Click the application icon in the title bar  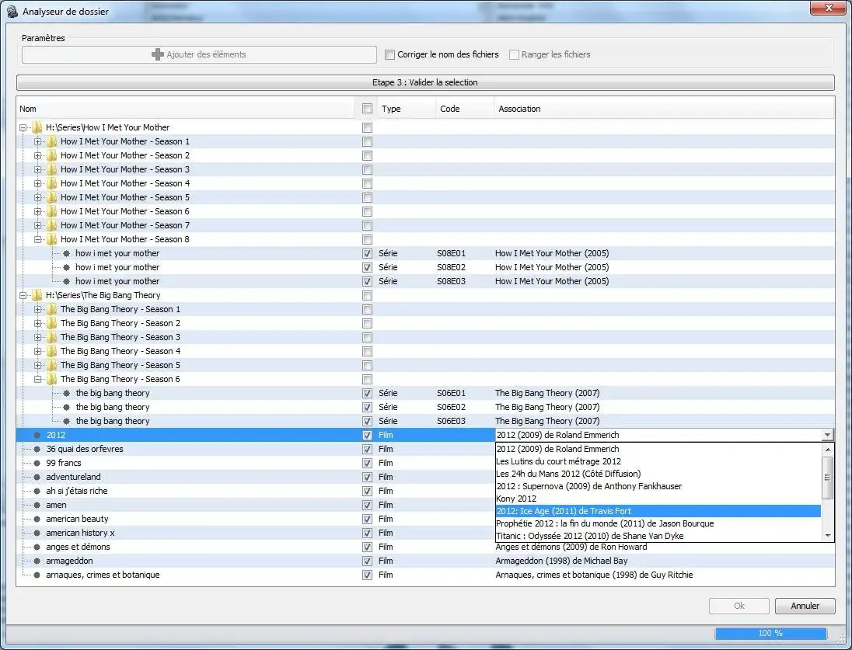[x=12, y=12]
